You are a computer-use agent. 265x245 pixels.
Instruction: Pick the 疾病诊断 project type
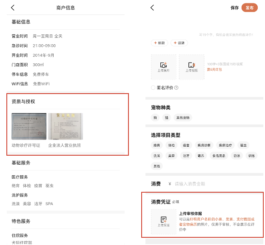tap(203, 145)
